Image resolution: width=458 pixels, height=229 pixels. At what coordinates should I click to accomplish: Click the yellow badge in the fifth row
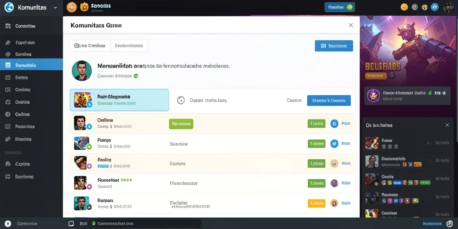tap(316, 203)
